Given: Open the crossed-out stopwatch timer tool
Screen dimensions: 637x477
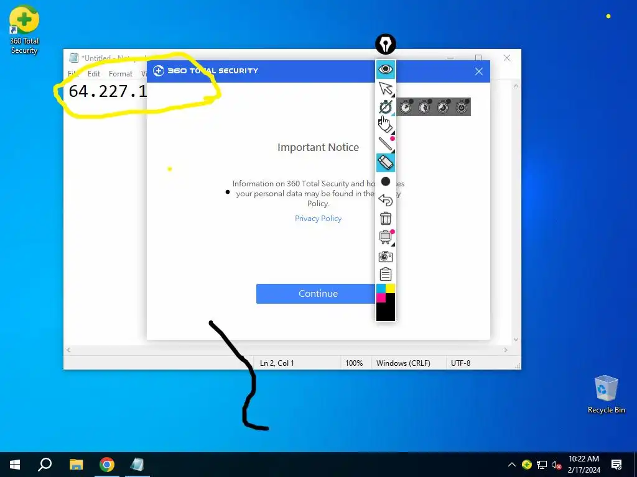Looking at the screenshot, I should [x=386, y=107].
